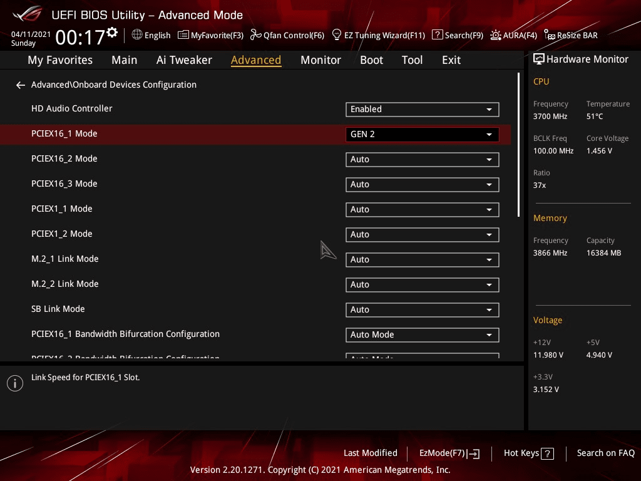Switch to the Monitor tab
Viewport: 641px width, 481px height.
point(320,60)
